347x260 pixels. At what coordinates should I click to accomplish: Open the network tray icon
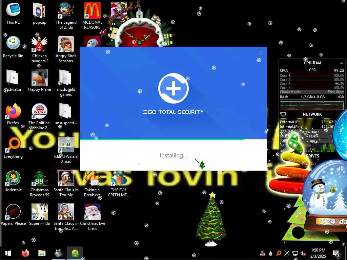coord(295,253)
